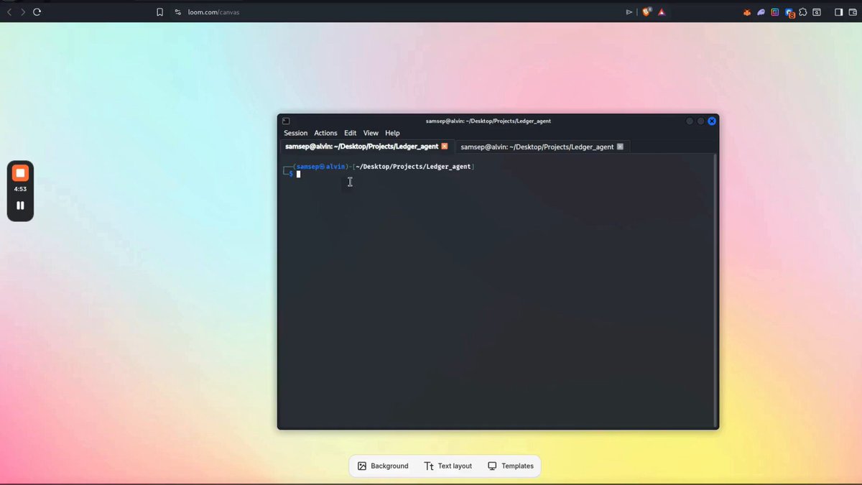The width and height of the screenshot is (862, 485).
Task: Open the MetaMask fox extension
Action: [x=747, y=12]
